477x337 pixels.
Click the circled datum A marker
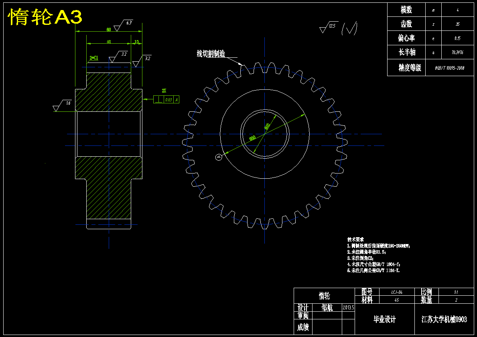(218, 157)
